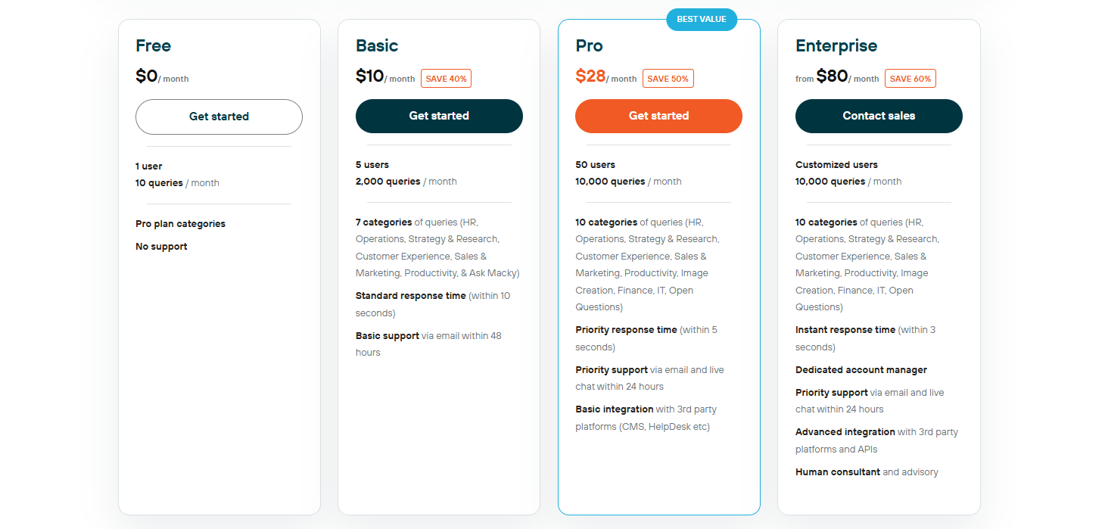Click the Human consultant feature line
Viewport: 1105px width, 529px height.
point(867,472)
